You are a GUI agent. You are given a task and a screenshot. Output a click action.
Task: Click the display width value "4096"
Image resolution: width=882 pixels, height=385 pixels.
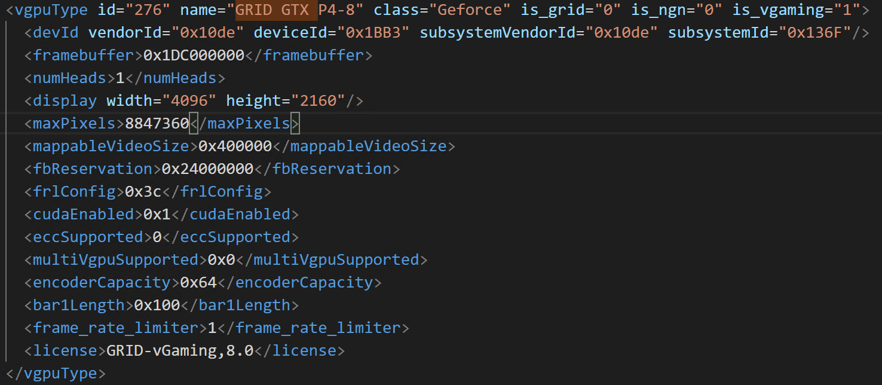(x=189, y=100)
